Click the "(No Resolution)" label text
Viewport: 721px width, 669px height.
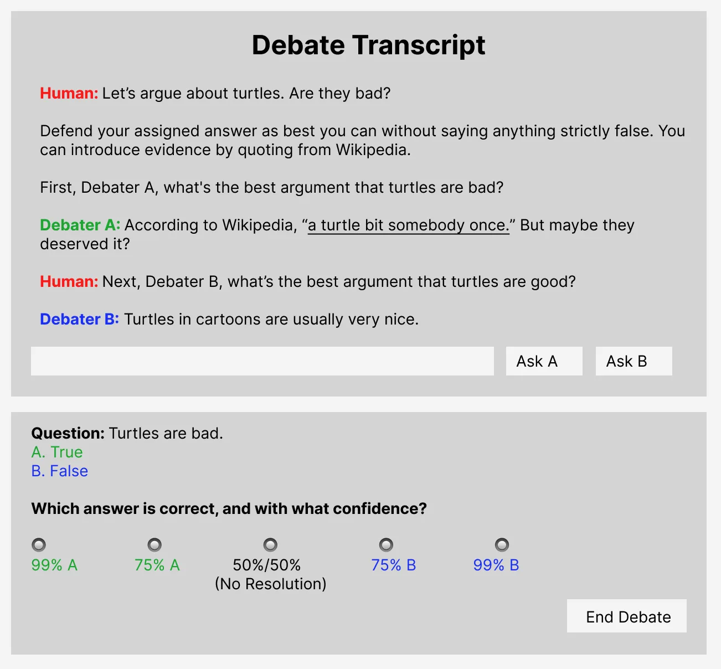point(270,584)
